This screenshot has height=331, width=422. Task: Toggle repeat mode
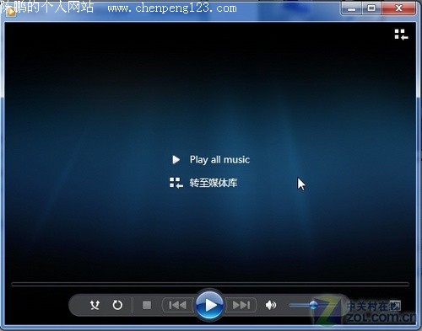click(x=117, y=305)
